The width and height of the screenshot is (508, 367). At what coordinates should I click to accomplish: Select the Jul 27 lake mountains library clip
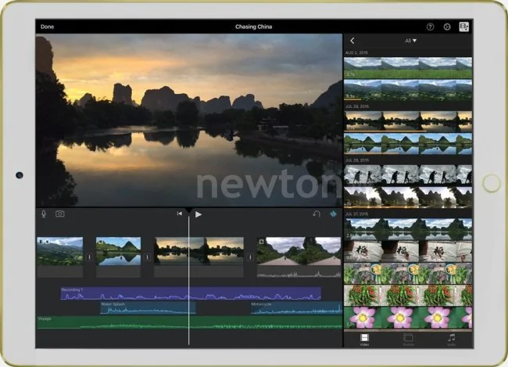pyautogui.click(x=408, y=229)
